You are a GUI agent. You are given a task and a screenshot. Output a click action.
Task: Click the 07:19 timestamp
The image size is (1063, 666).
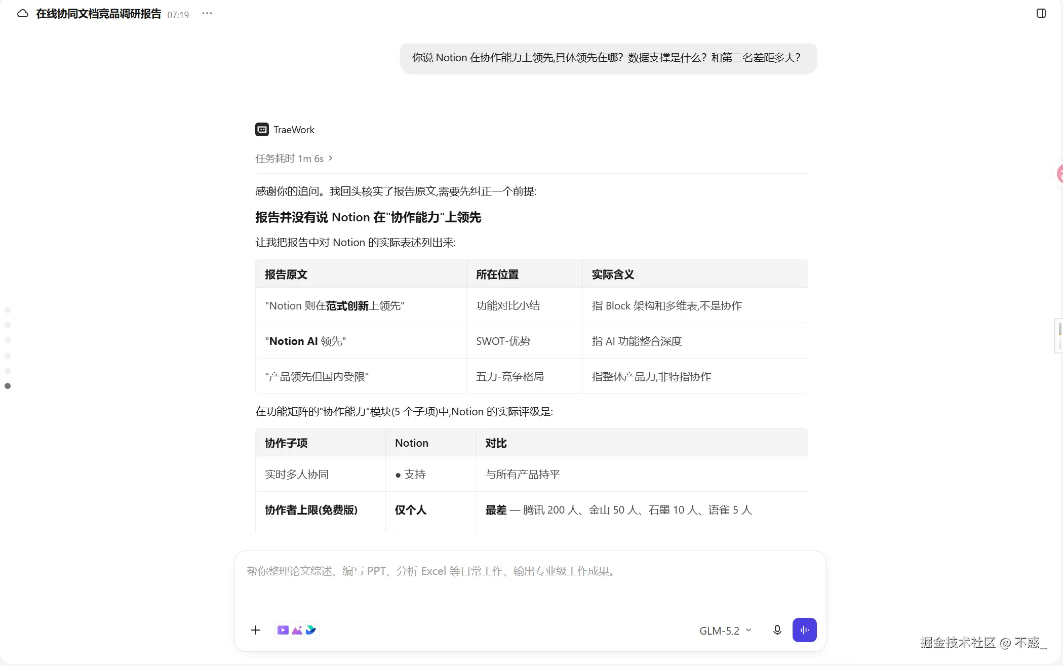(x=178, y=15)
